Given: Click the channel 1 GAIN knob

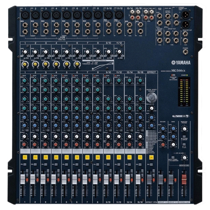Looking at the screenshot, I should coord(25,52).
